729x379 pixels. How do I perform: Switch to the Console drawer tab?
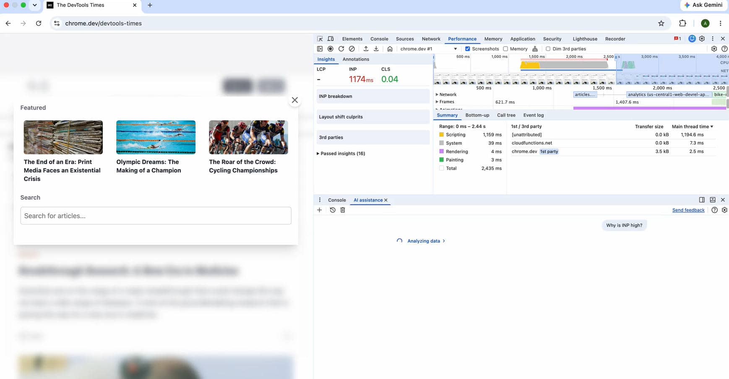click(x=337, y=200)
